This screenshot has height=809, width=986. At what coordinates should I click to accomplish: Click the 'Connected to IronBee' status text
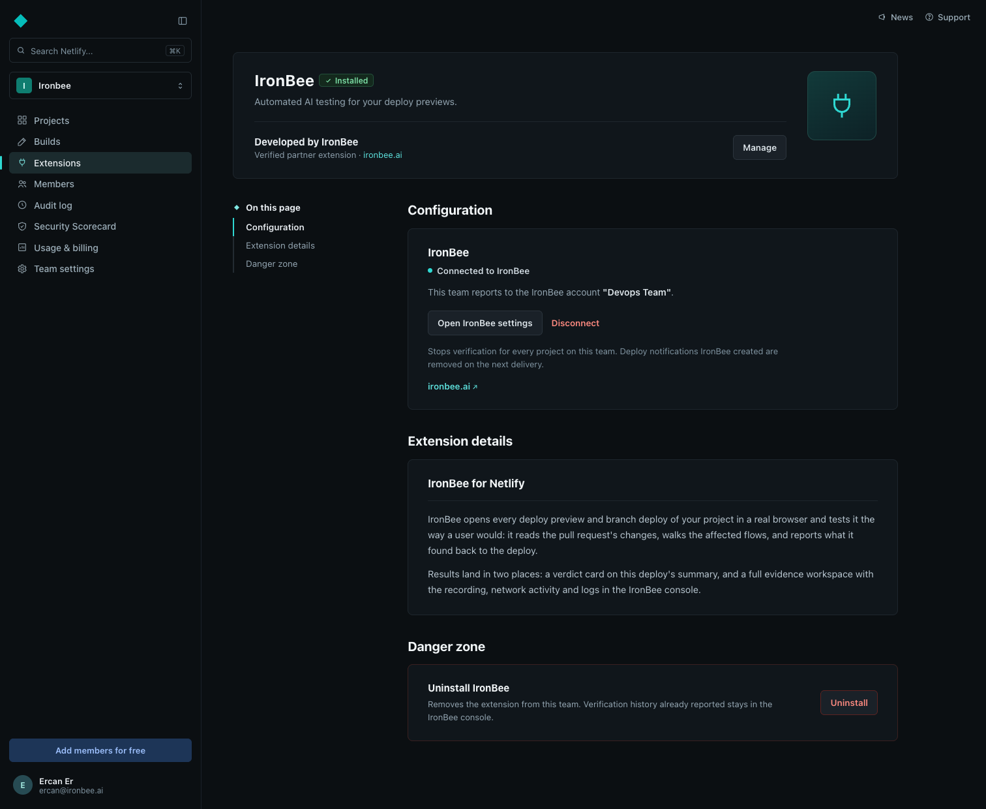point(483,271)
